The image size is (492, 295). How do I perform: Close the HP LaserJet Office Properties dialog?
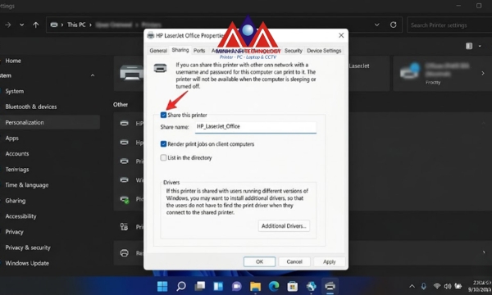click(341, 35)
